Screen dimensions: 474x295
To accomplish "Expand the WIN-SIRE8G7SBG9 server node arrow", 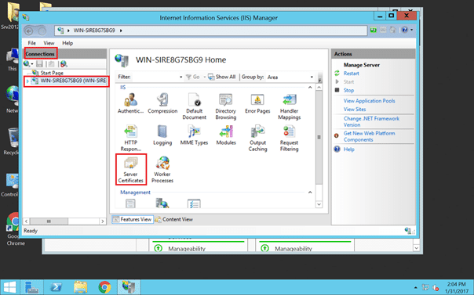I will (x=27, y=81).
